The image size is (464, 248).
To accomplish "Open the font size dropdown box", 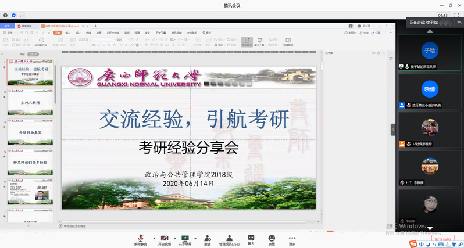I will pos(122,39).
